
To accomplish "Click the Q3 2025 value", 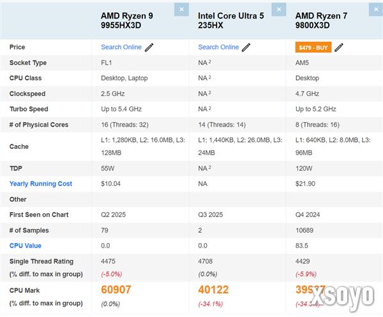I will (211, 215).
